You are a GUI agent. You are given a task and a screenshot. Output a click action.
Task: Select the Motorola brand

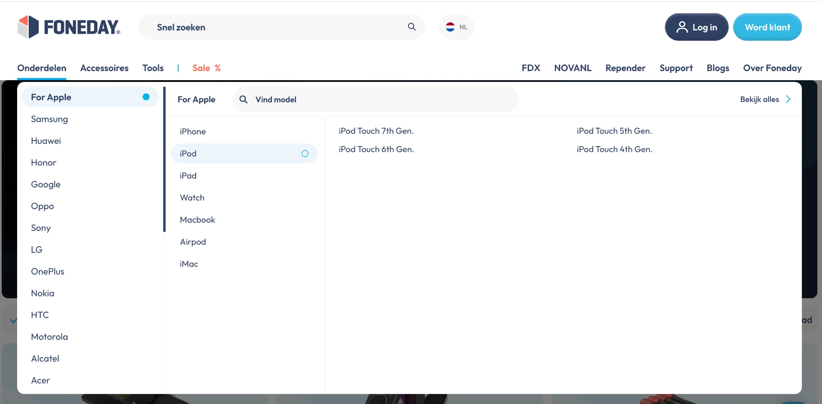tap(49, 337)
